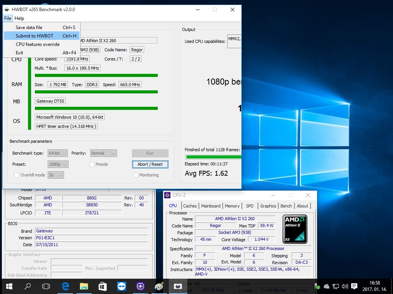The image size is (393, 294).
Task: Choose Exit from File menu
Action: 41,53
